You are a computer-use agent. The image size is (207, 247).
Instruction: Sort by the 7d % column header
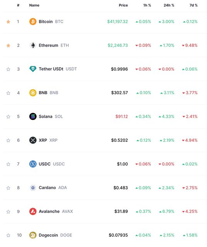pyautogui.click(x=194, y=5)
